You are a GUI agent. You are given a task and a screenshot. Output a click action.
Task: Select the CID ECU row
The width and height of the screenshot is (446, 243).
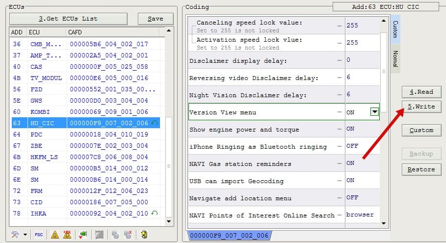[x=85, y=202]
